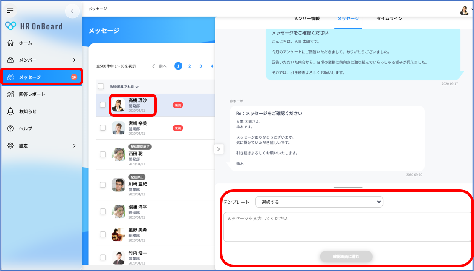Open 星野 美希's avatar photo
The image size is (474, 271).
(x=118, y=234)
